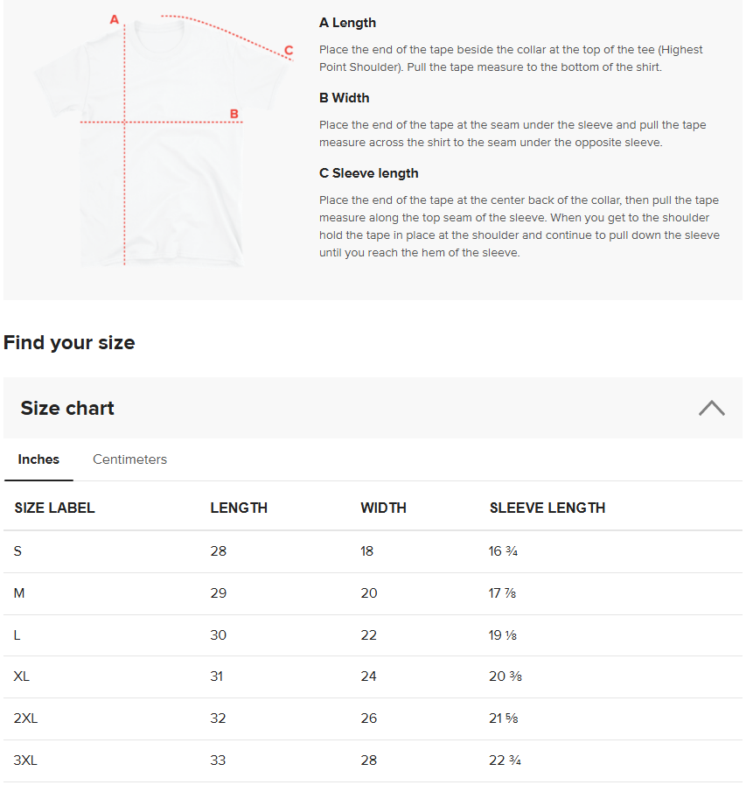Collapse the Size chart chevron arrow
This screenshot has width=746, height=785.
pos(712,408)
